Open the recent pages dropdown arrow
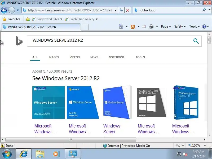This screenshot has width=212, height=159. pos(17,10)
